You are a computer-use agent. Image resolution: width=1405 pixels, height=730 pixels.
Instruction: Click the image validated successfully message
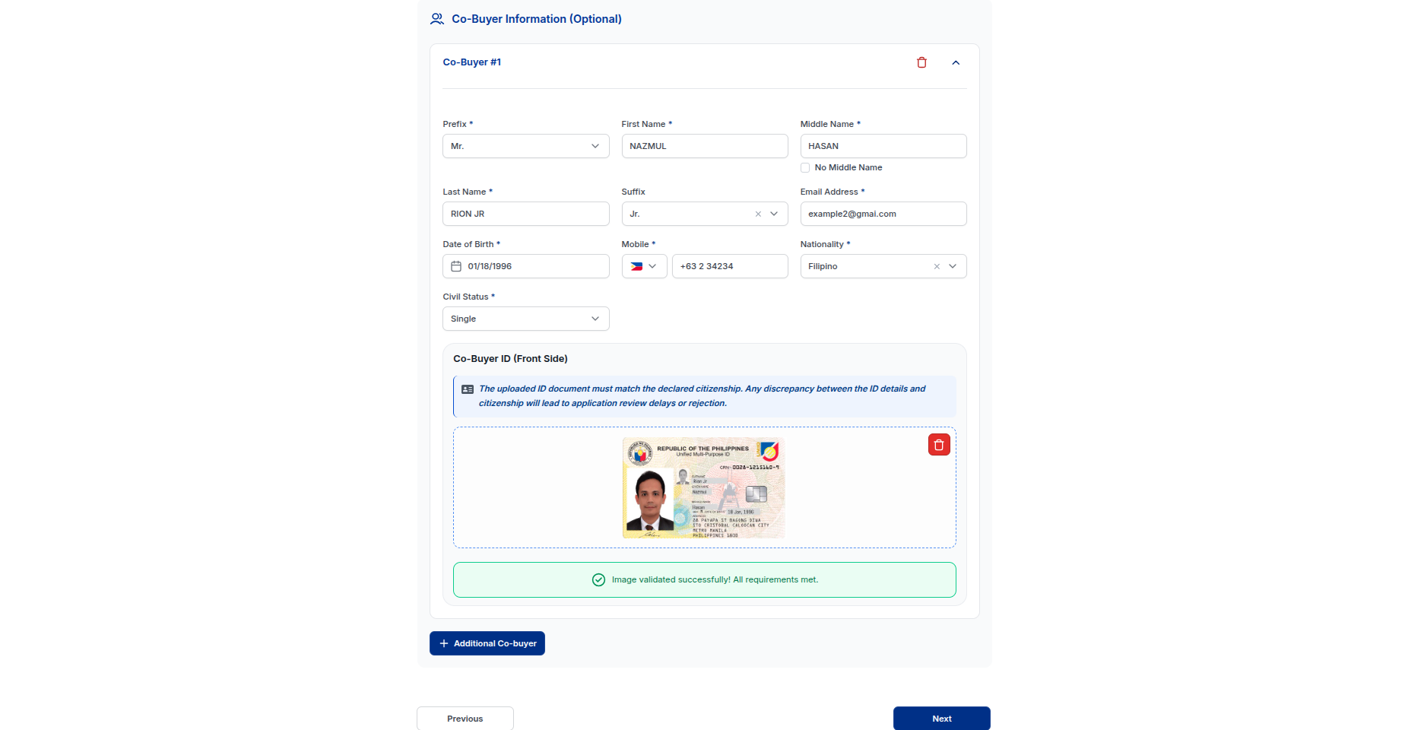pos(715,579)
